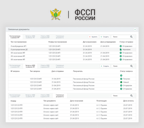Focus the Поиск field above the запросы table
This screenshot has width=144, height=128.
122,66
